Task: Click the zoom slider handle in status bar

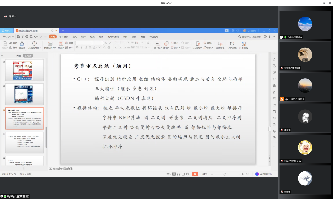Action: pyautogui.click(x=225, y=174)
